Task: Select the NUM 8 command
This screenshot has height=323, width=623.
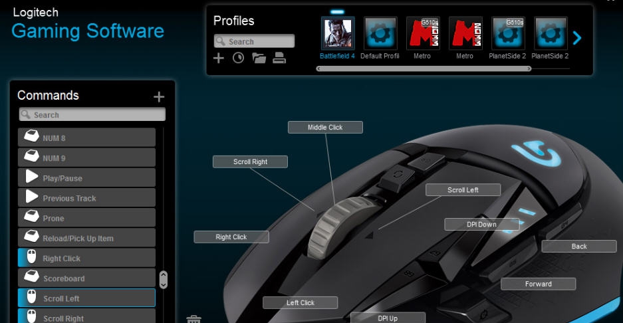Action: coord(86,138)
